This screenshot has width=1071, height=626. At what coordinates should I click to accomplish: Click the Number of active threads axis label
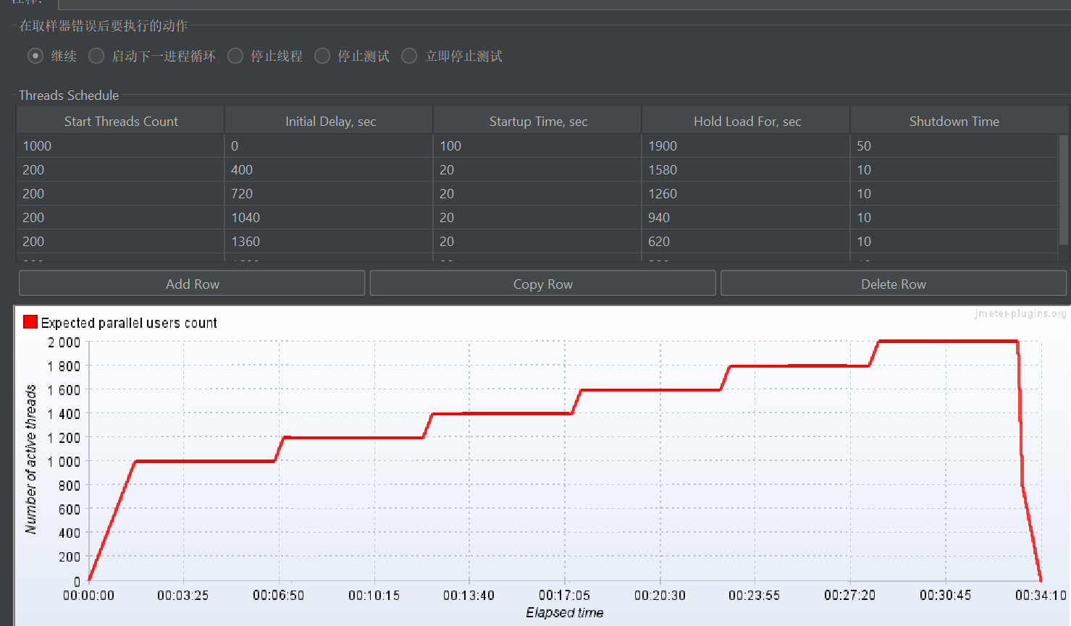coord(30,460)
